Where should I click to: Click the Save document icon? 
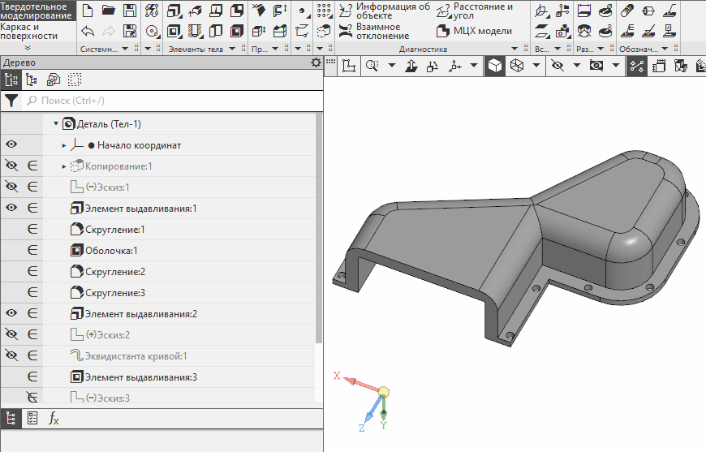(x=129, y=11)
